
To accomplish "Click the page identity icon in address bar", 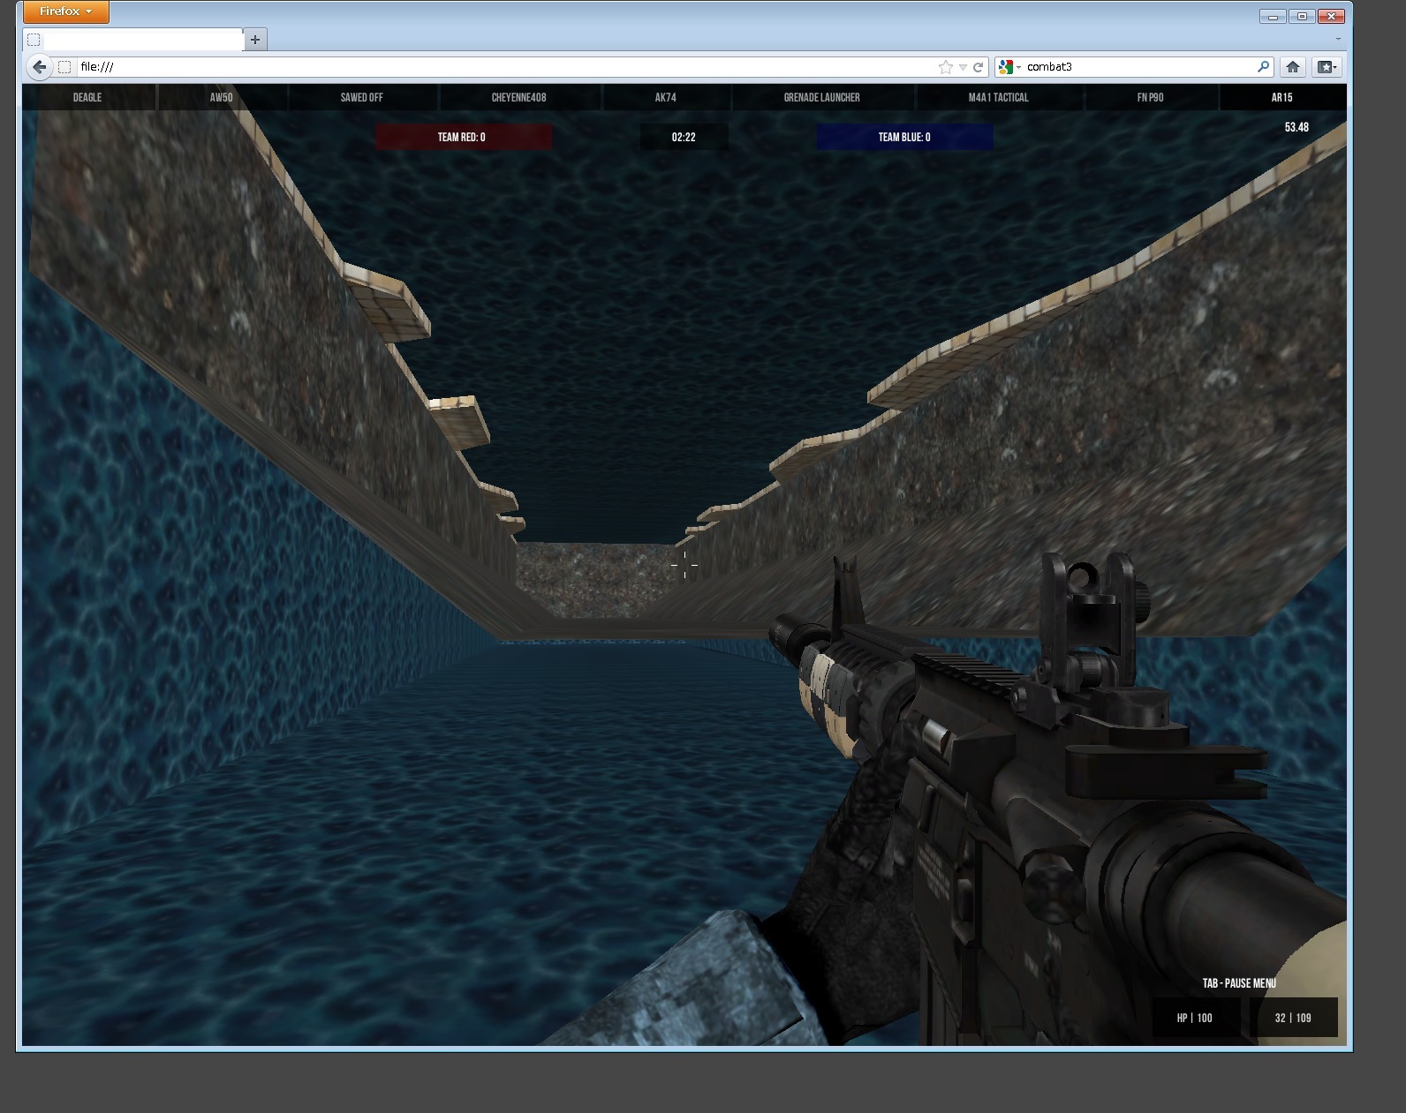I will coord(64,67).
